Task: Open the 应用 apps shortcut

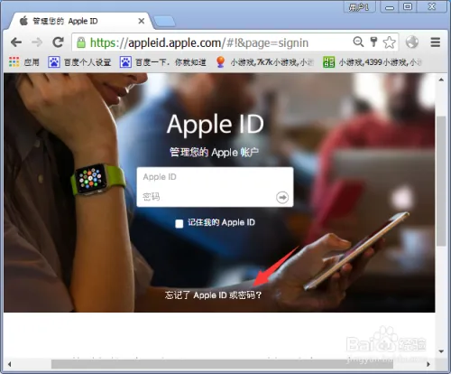Action: pos(24,62)
